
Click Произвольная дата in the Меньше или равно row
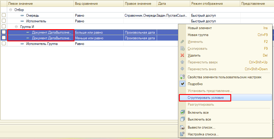click(140, 38)
